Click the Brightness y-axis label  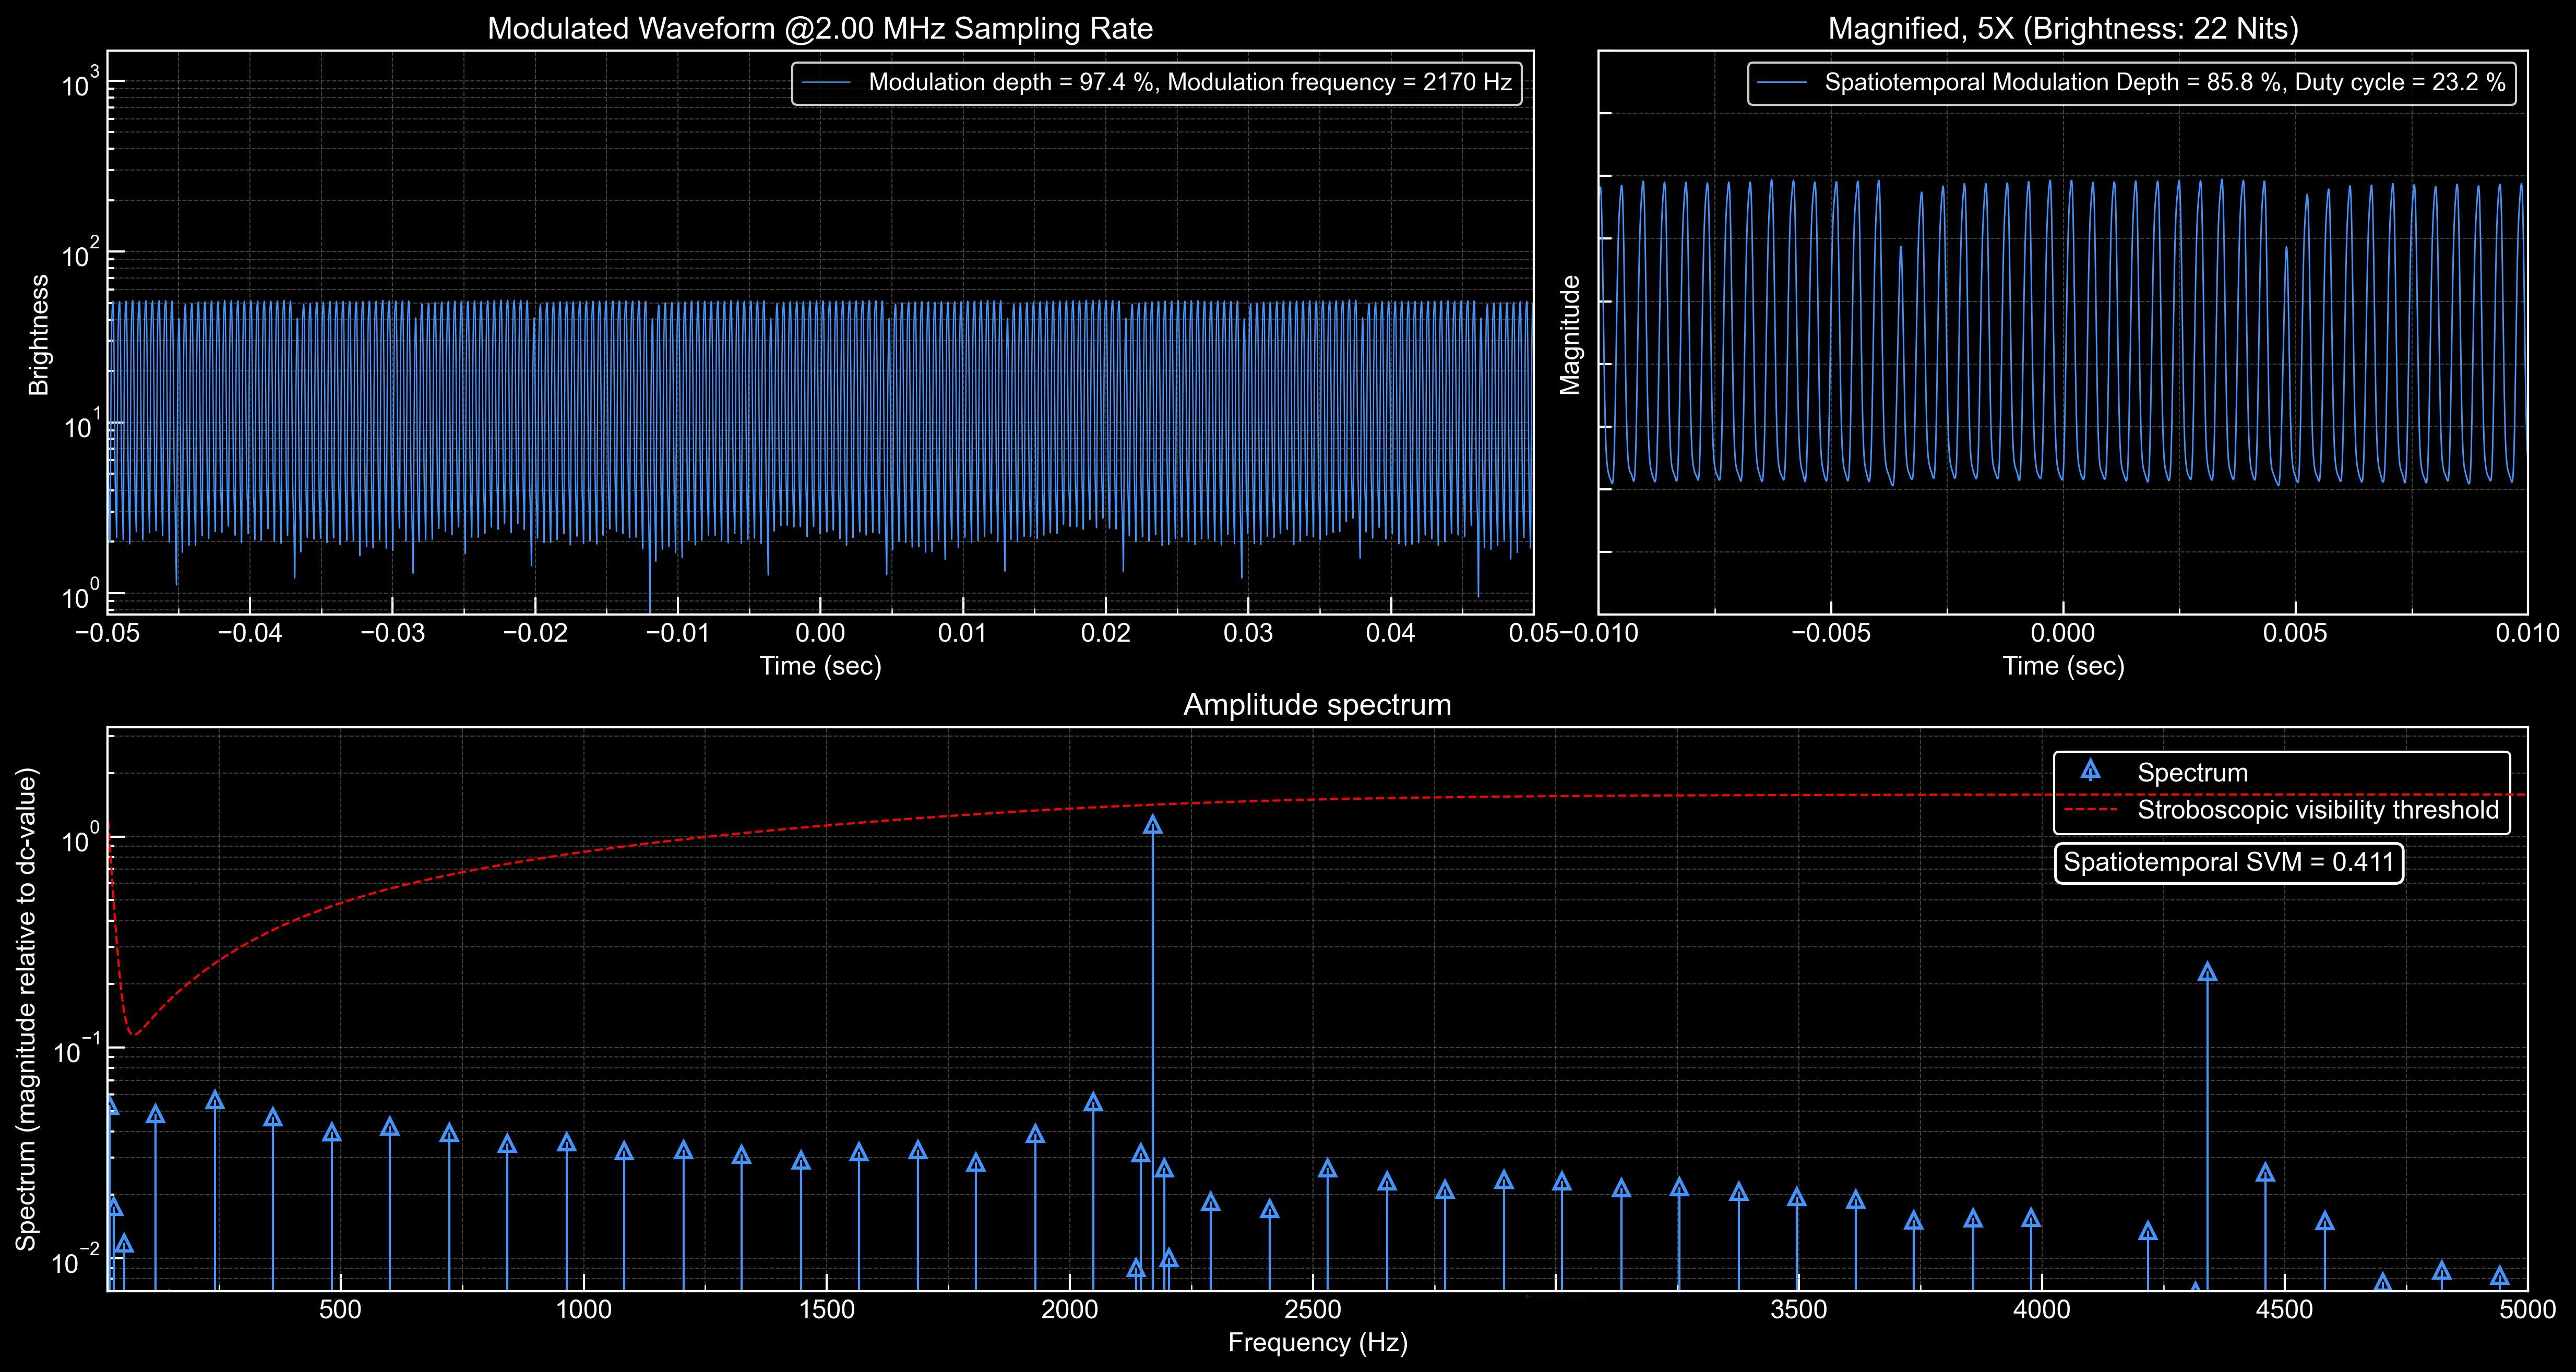pos(39,335)
